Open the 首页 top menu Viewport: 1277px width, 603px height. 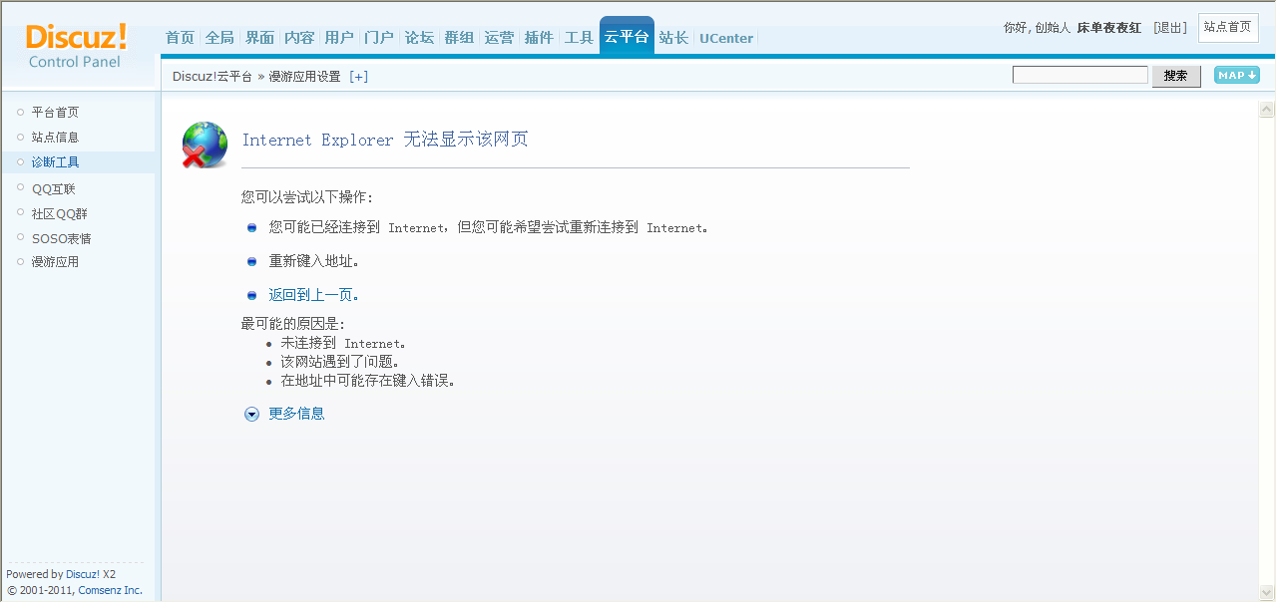(180, 38)
